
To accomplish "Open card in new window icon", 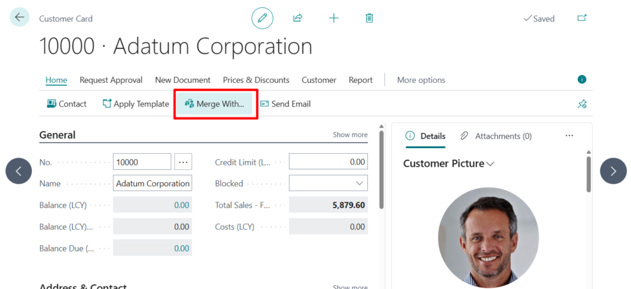I will point(582,18).
